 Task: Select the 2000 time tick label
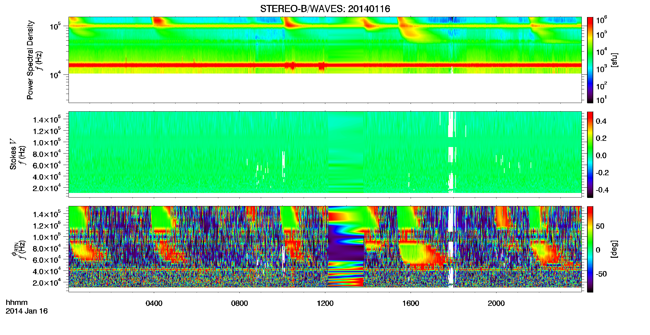tap(496, 303)
